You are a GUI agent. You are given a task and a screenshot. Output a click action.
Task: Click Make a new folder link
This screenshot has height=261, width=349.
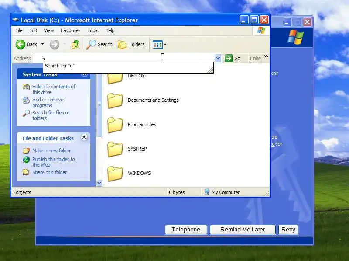[x=51, y=151]
